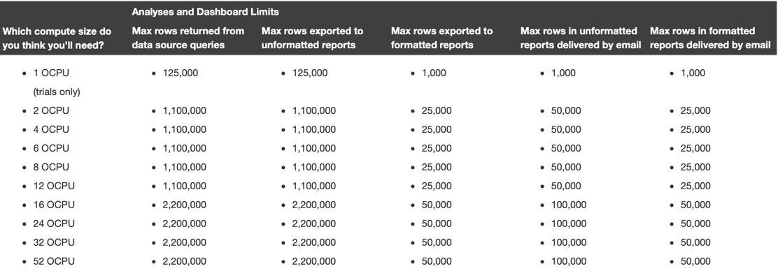
Task: Select the 2 OCPU row label
Action: 51,110
